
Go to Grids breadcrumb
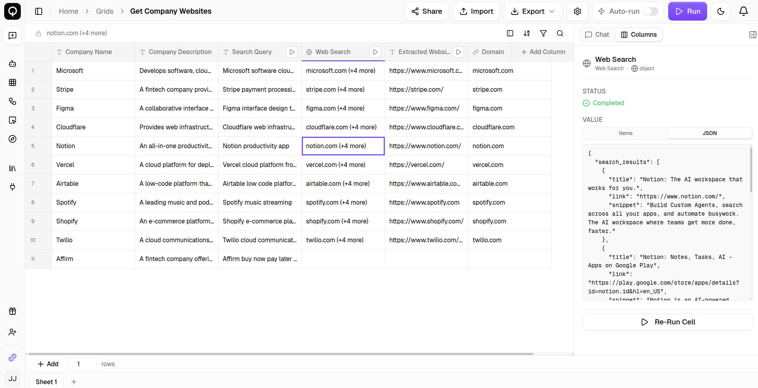(x=105, y=11)
